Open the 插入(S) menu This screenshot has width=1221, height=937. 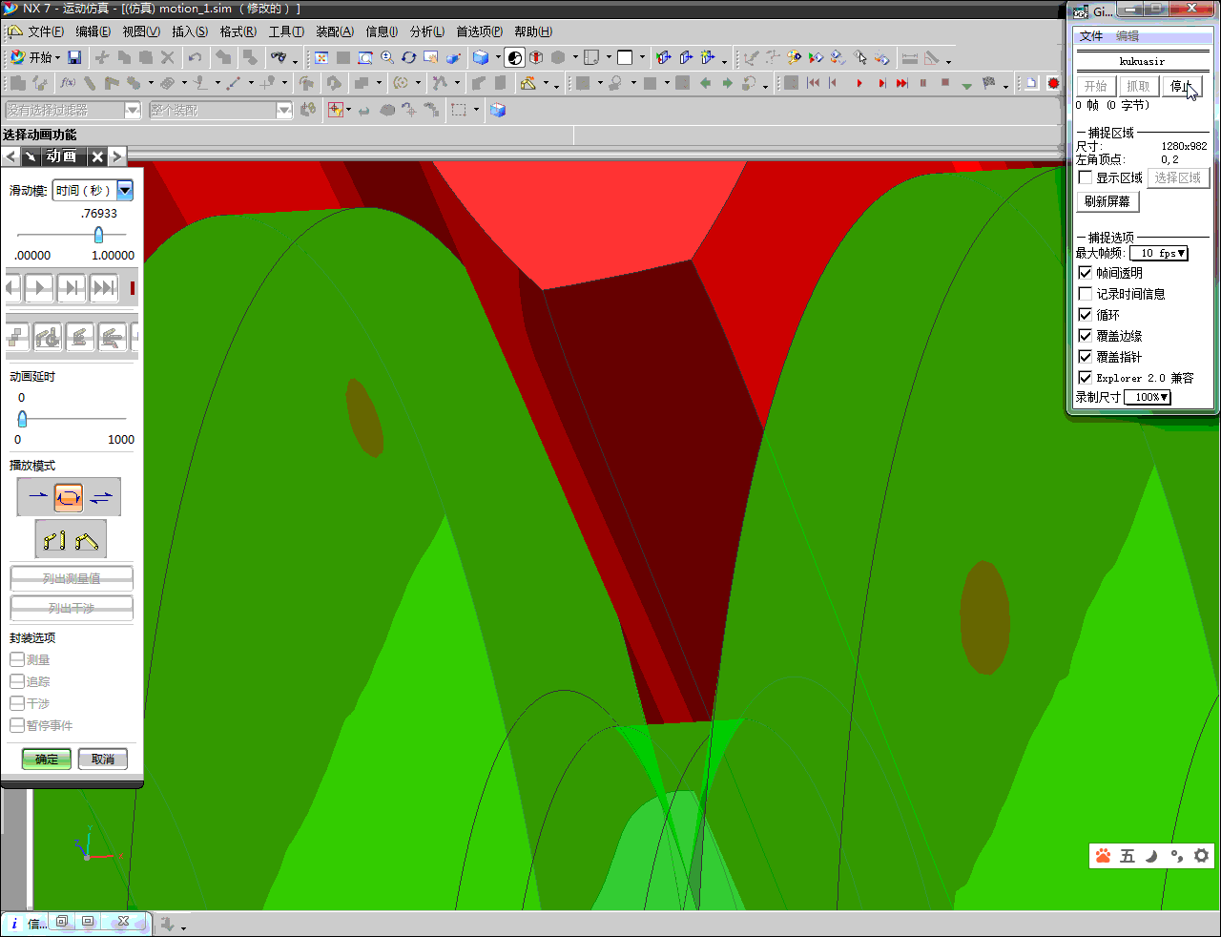190,31
